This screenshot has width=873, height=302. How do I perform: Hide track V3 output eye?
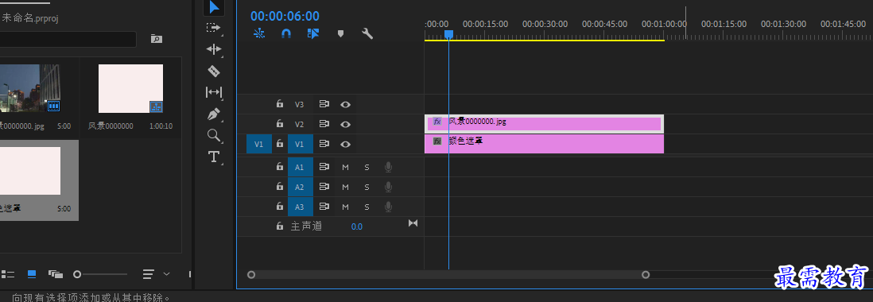coord(346,104)
